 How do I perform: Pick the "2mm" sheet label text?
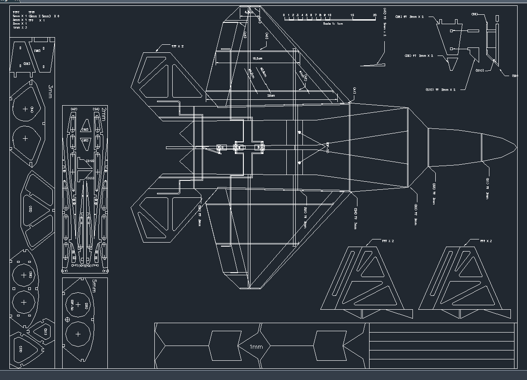(104, 112)
